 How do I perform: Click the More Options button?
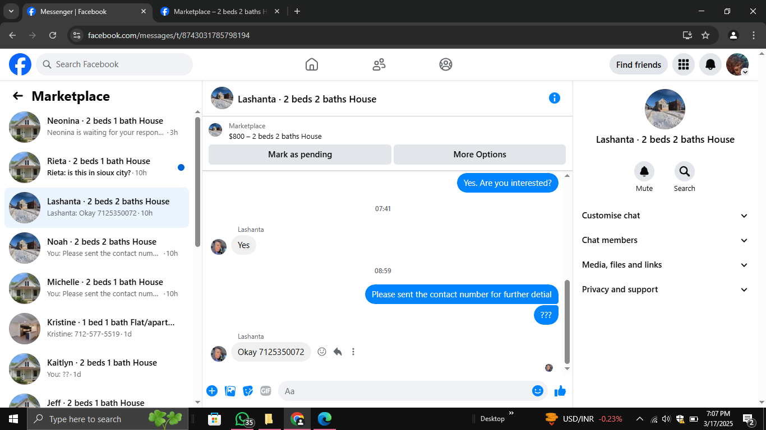click(x=479, y=155)
